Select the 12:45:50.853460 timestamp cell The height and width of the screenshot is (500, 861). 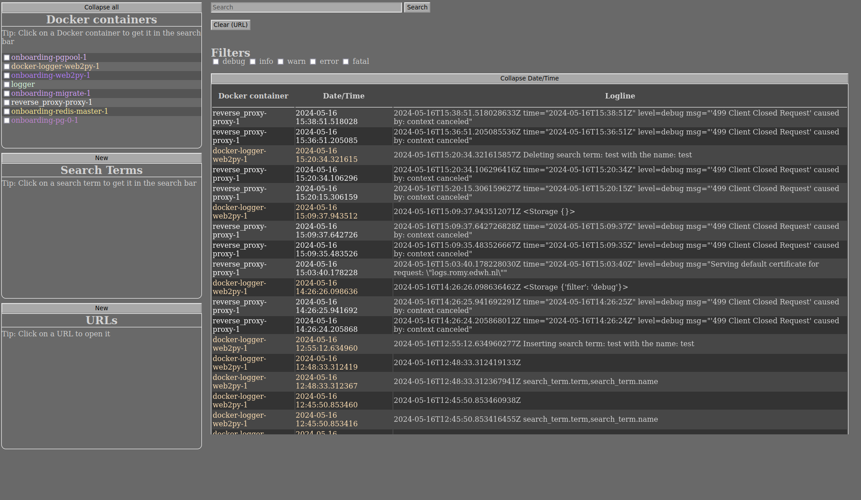[344, 401]
